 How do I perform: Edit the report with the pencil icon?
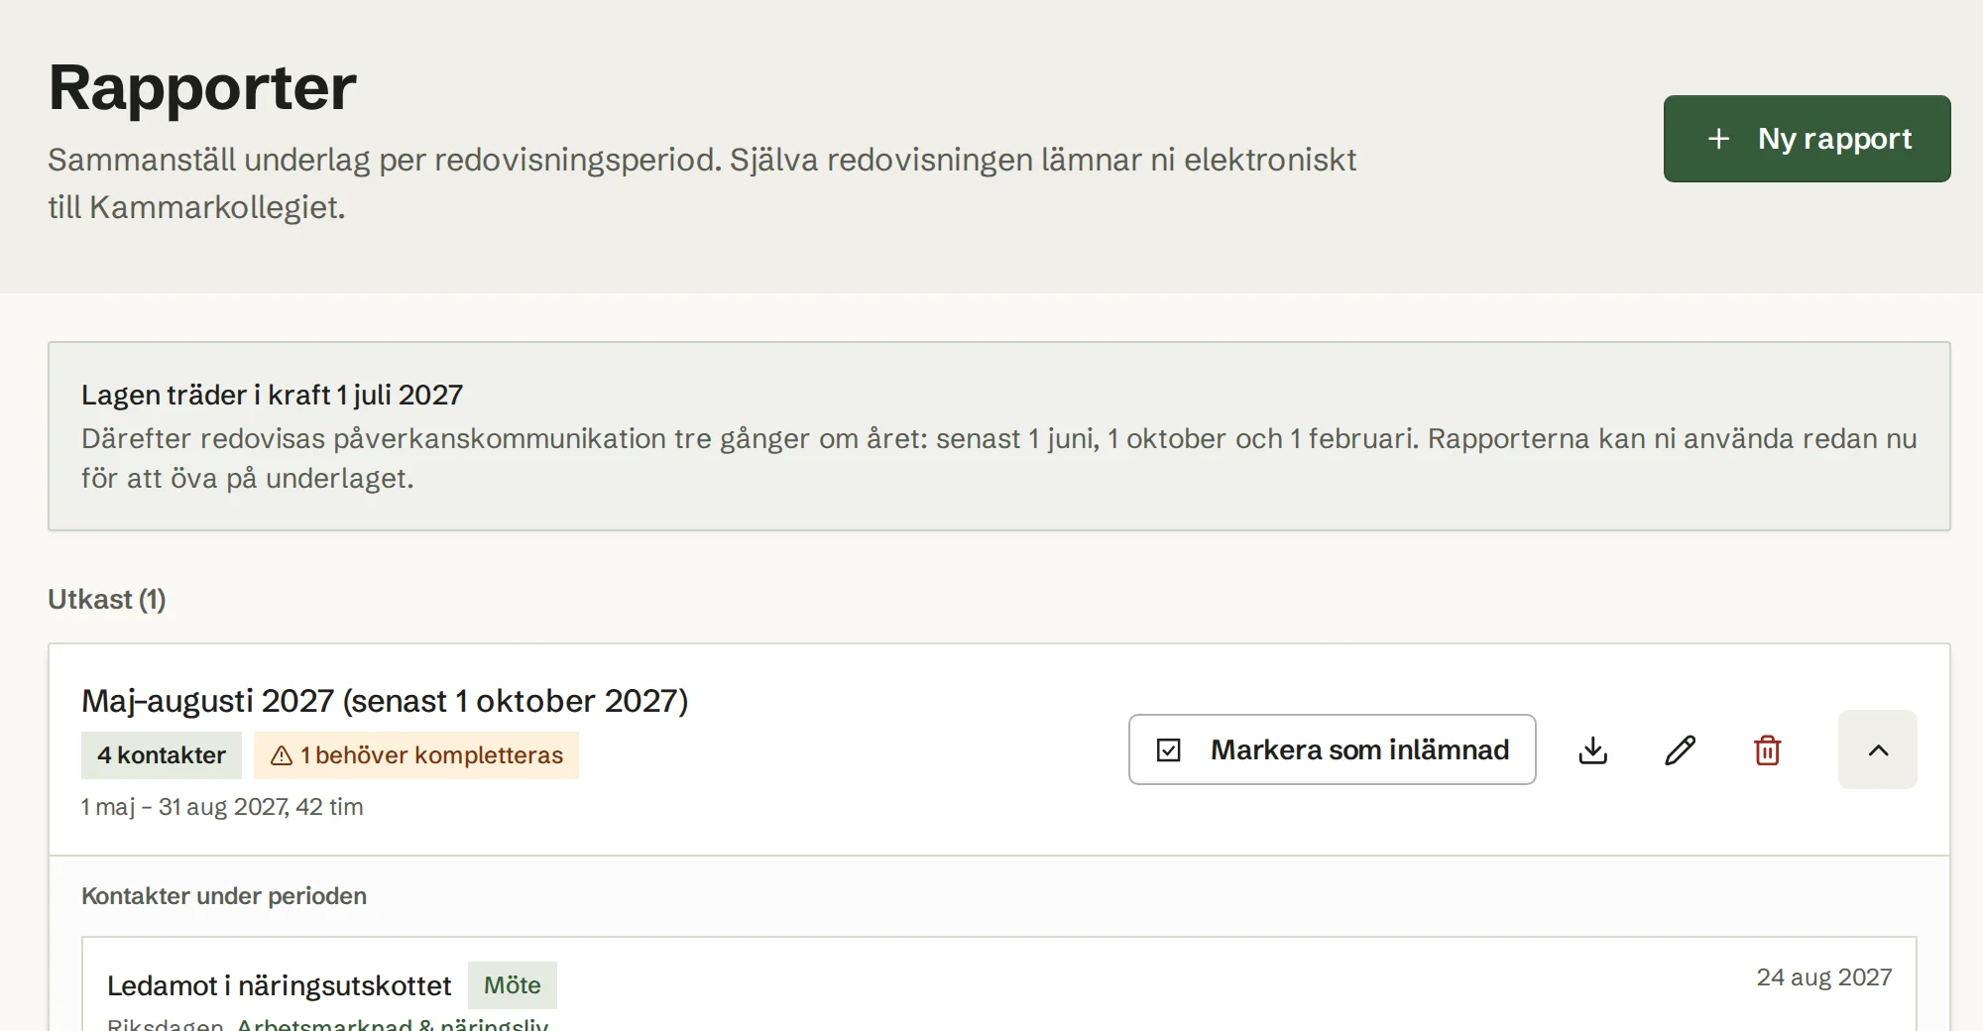[x=1680, y=749]
